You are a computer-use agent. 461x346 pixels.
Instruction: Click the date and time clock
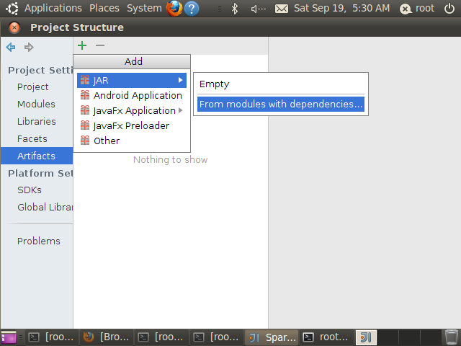tap(342, 8)
